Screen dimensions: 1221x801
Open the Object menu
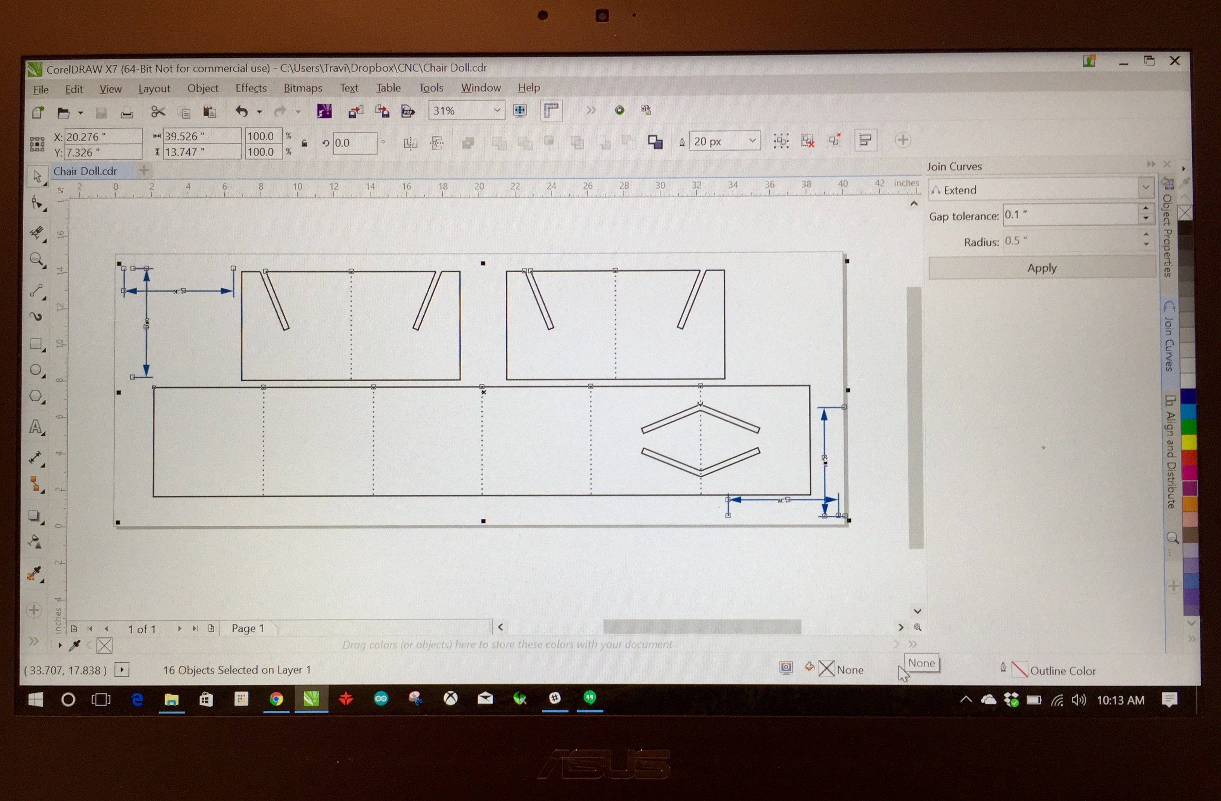(203, 88)
